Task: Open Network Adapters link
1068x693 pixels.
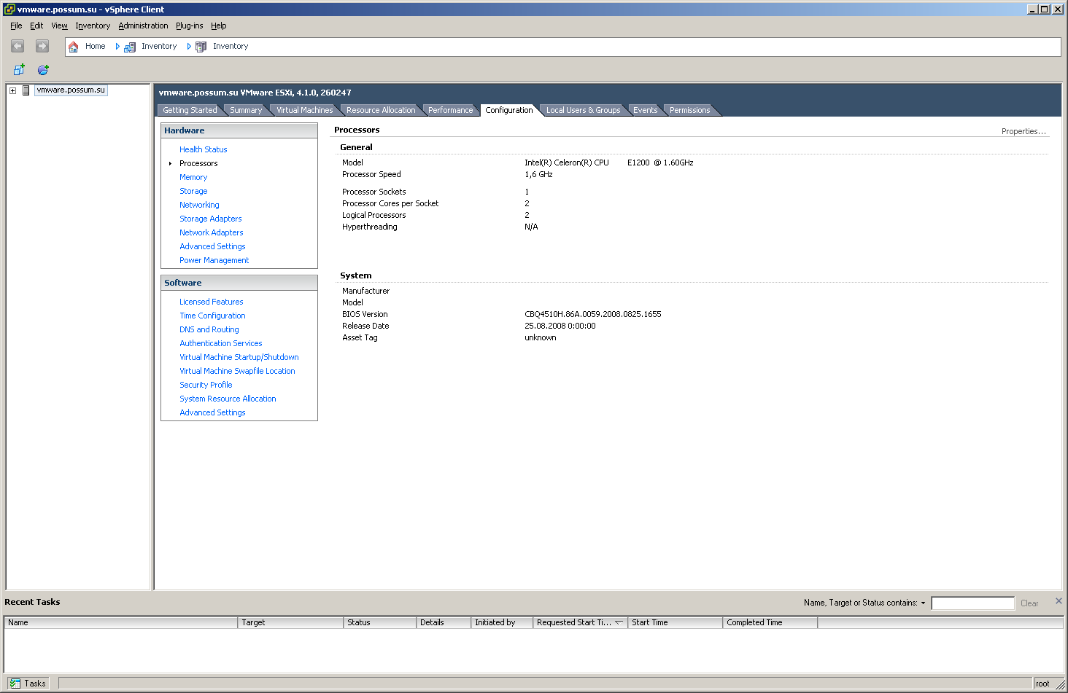Action: point(212,232)
